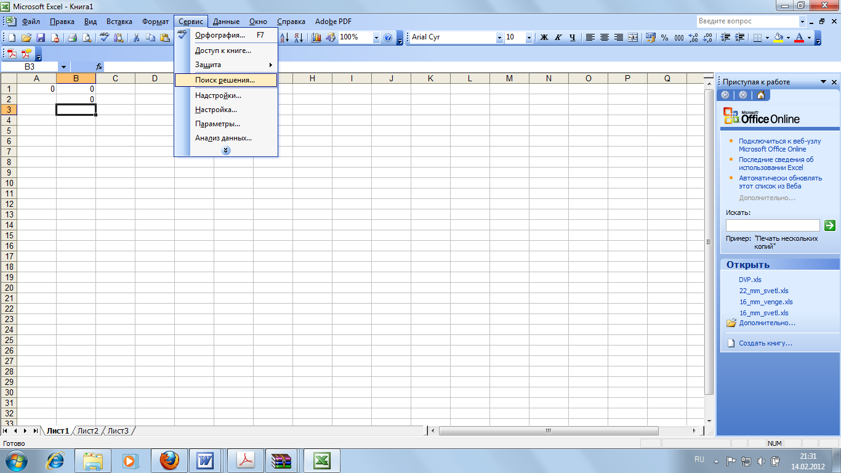Toggle italic К formatting
Screen dimensions: 841x473
point(558,38)
